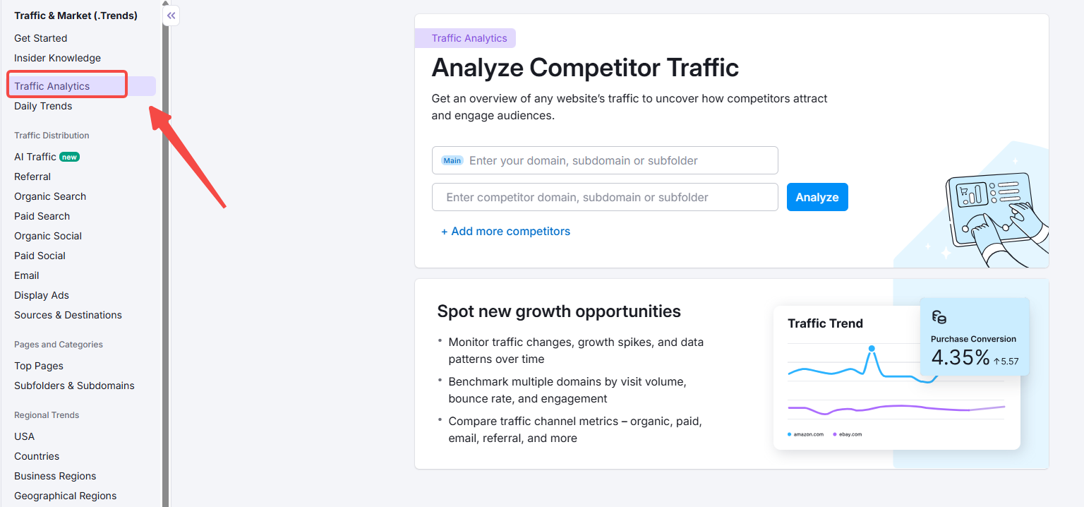This screenshot has width=1084, height=507.
Task: Collapse the sidebar using the chevron button
Action: 171,15
